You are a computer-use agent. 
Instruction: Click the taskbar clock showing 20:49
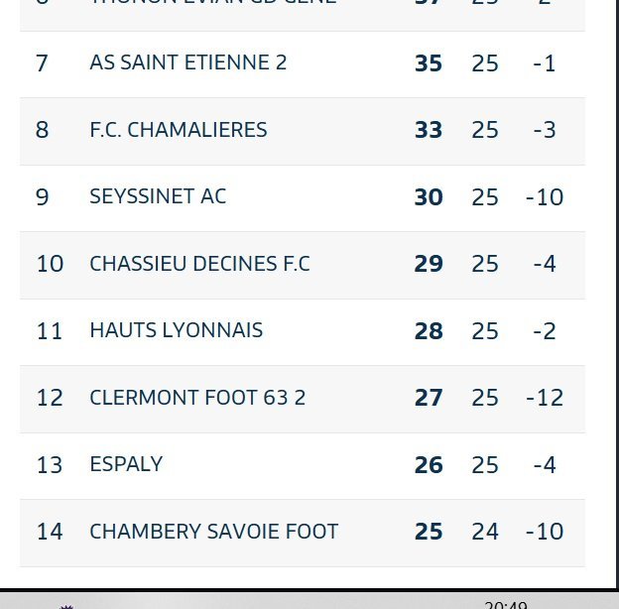[506, 605]
